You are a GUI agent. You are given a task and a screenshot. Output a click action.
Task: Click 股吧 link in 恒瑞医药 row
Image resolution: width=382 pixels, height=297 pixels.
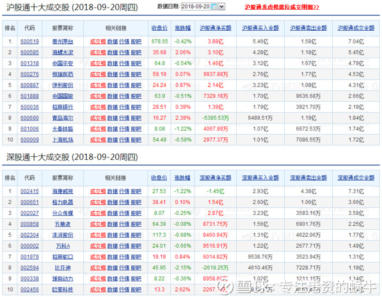click(x=136, y=74)
